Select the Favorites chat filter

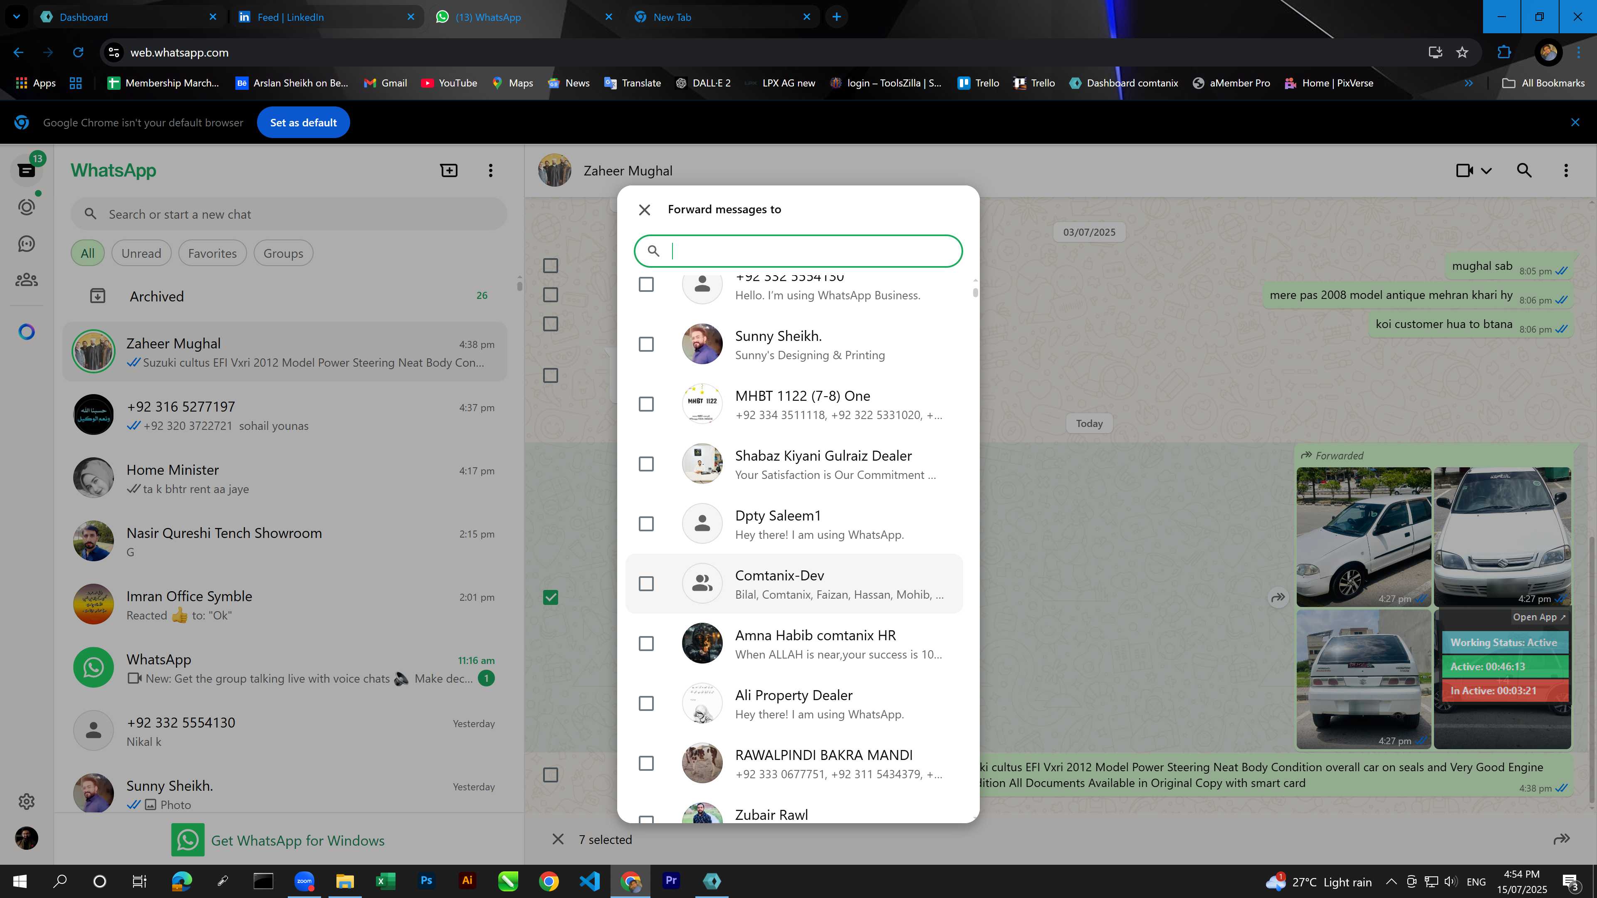[x=212, y=254]
